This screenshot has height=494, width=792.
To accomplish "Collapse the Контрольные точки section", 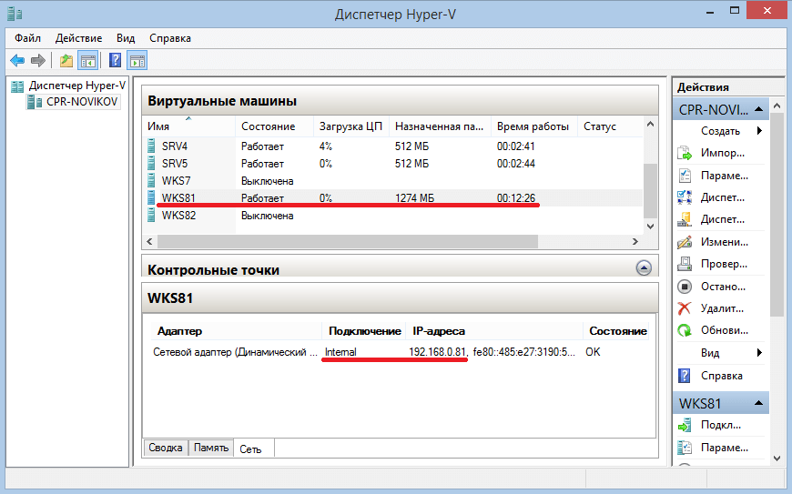I will (644, 268).
